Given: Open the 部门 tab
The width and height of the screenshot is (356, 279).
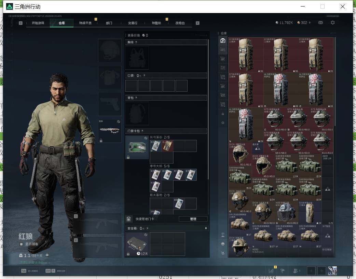Looking at the screenshot, I should click(109, 23).
